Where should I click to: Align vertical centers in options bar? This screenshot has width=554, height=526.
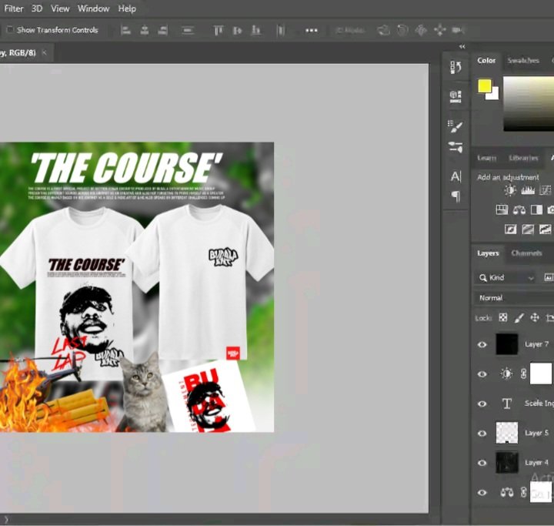[237, 31]
